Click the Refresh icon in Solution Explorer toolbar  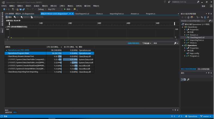(x=205, y=17)
